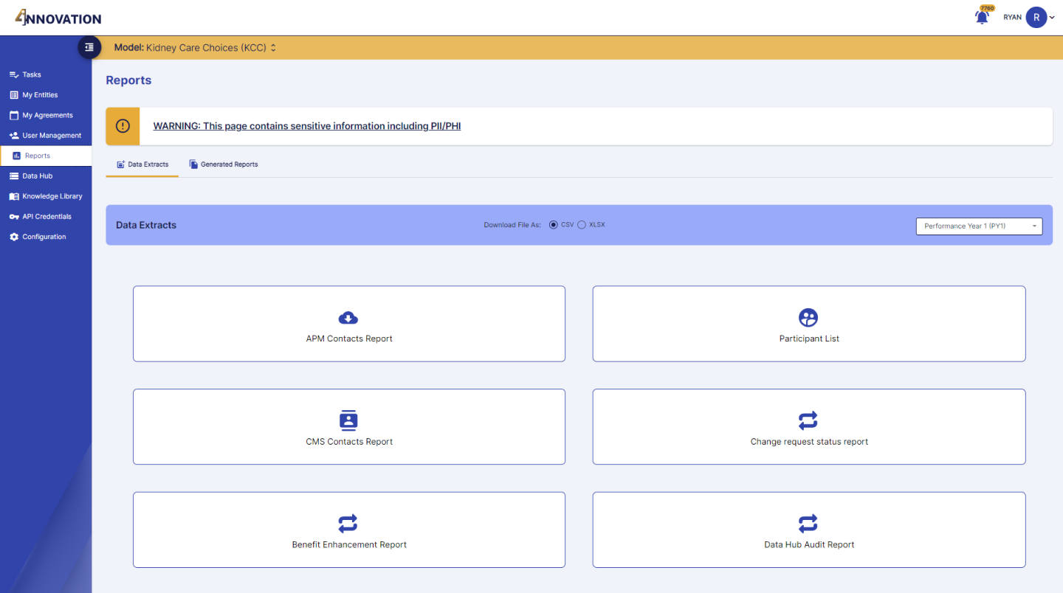The image size is (1063, 593).
Task: Expand the Model Kidney Care Choices selector
Action: tap(196, 48)
